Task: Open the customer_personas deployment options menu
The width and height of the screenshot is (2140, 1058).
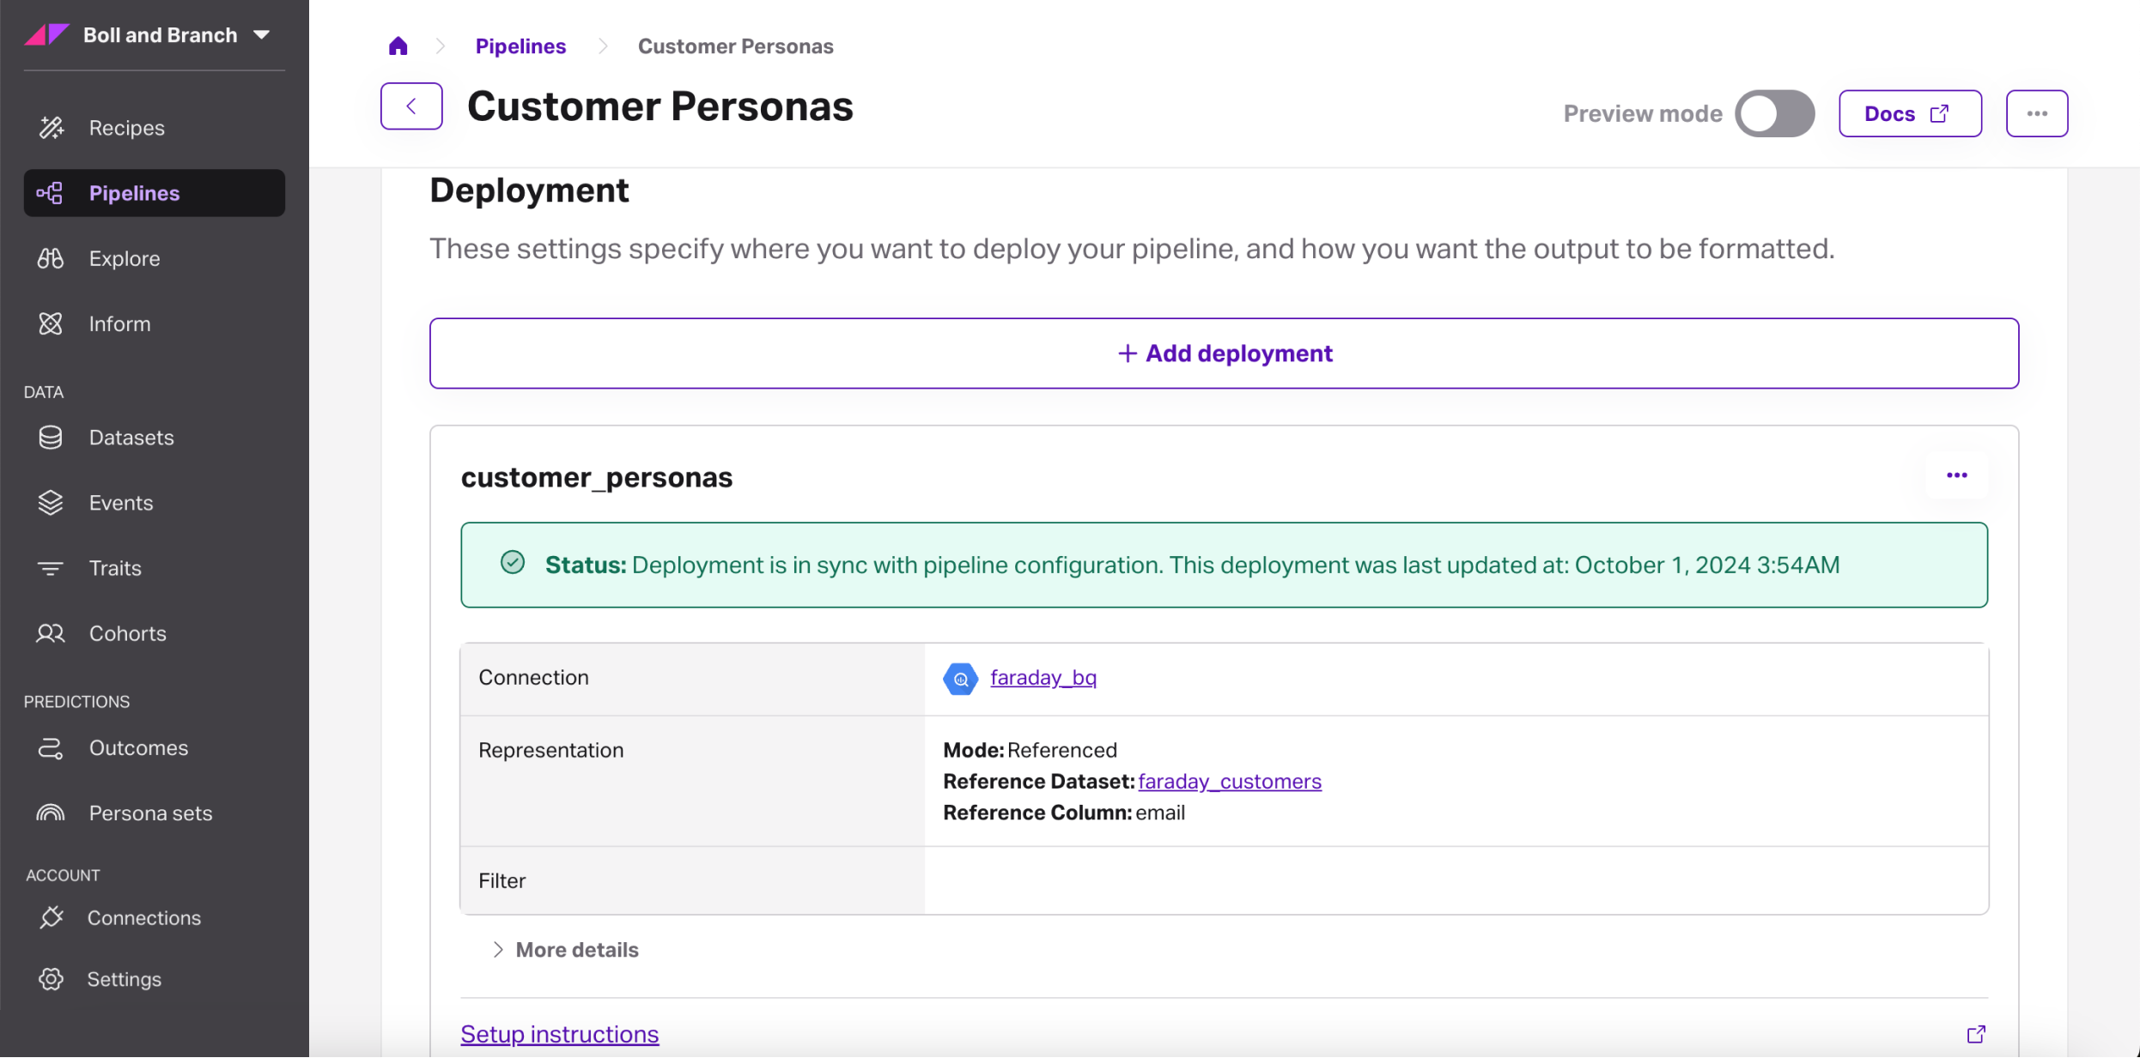Action: coord(1956,475)
